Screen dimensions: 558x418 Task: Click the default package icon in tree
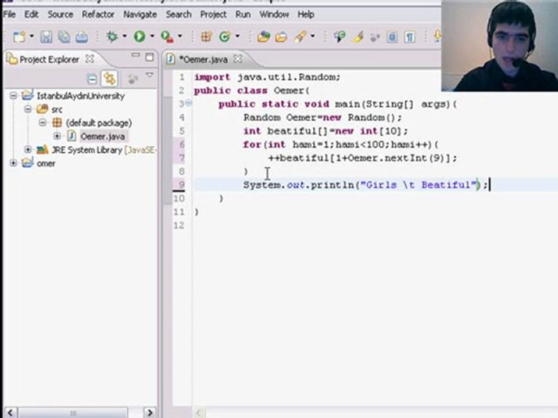57,122
